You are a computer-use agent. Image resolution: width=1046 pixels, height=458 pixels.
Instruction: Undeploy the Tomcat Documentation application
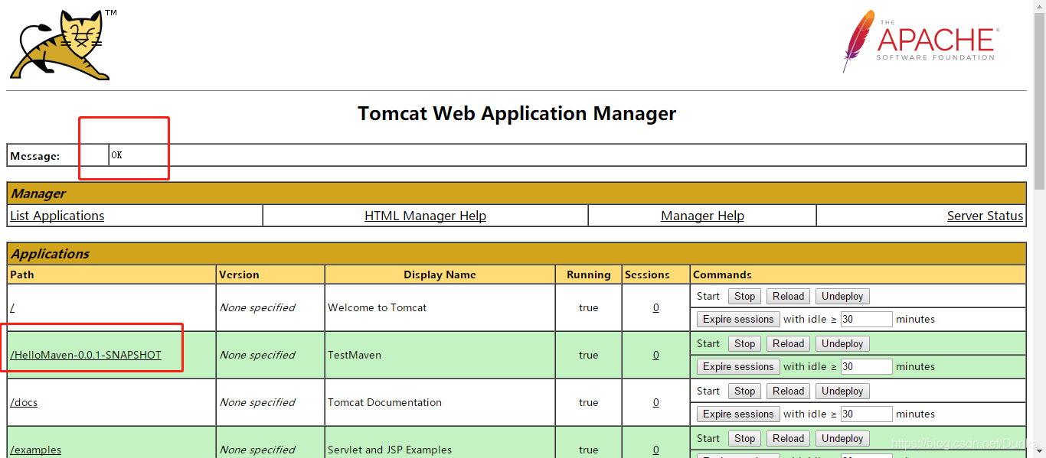pos(842,391)
